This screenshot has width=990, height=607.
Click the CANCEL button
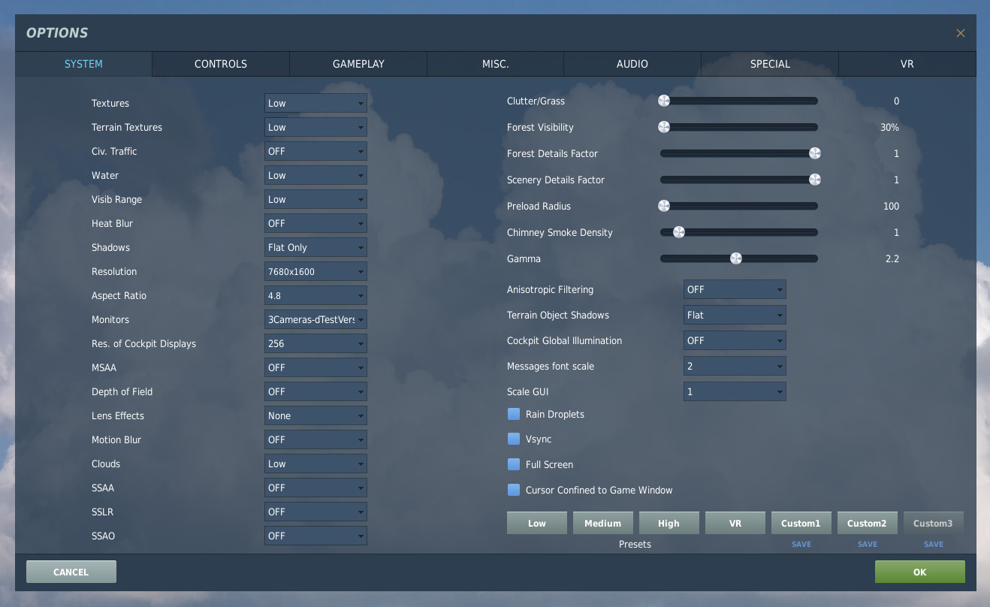pos(71,572)
